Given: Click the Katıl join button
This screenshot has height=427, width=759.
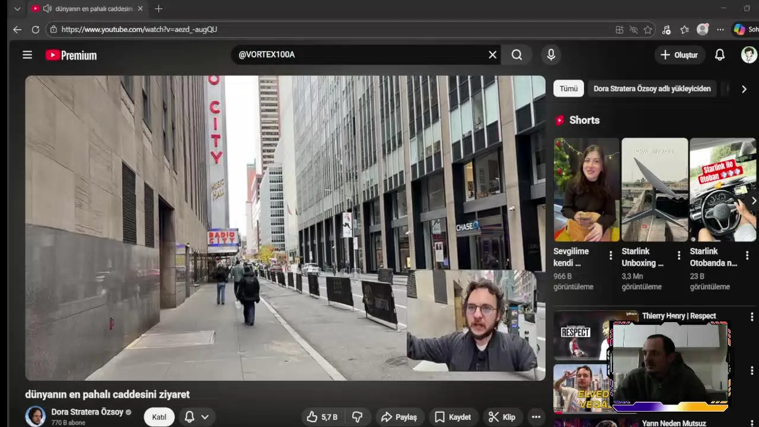Looking at the screenshot, I should click(x=159, y=417).
